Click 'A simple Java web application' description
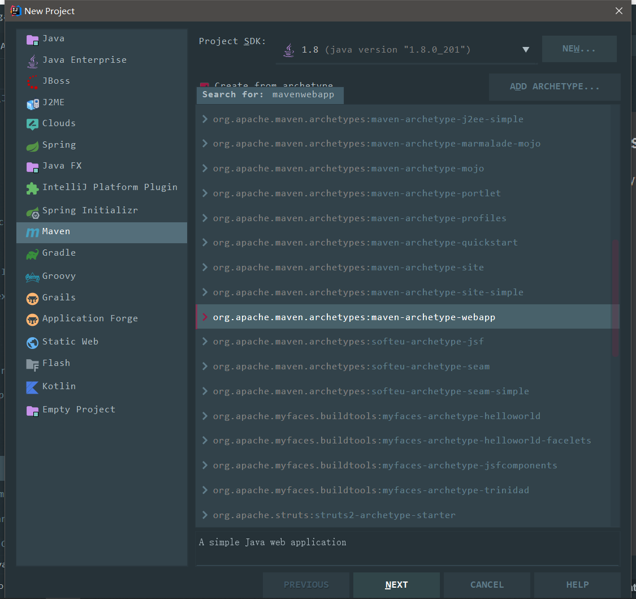Image resolution: width=636 pixels, height=599 pixels. (272, 542)
